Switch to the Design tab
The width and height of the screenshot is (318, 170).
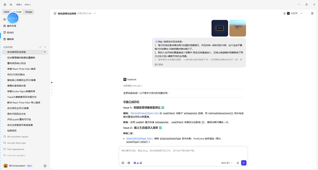(29, 12)
